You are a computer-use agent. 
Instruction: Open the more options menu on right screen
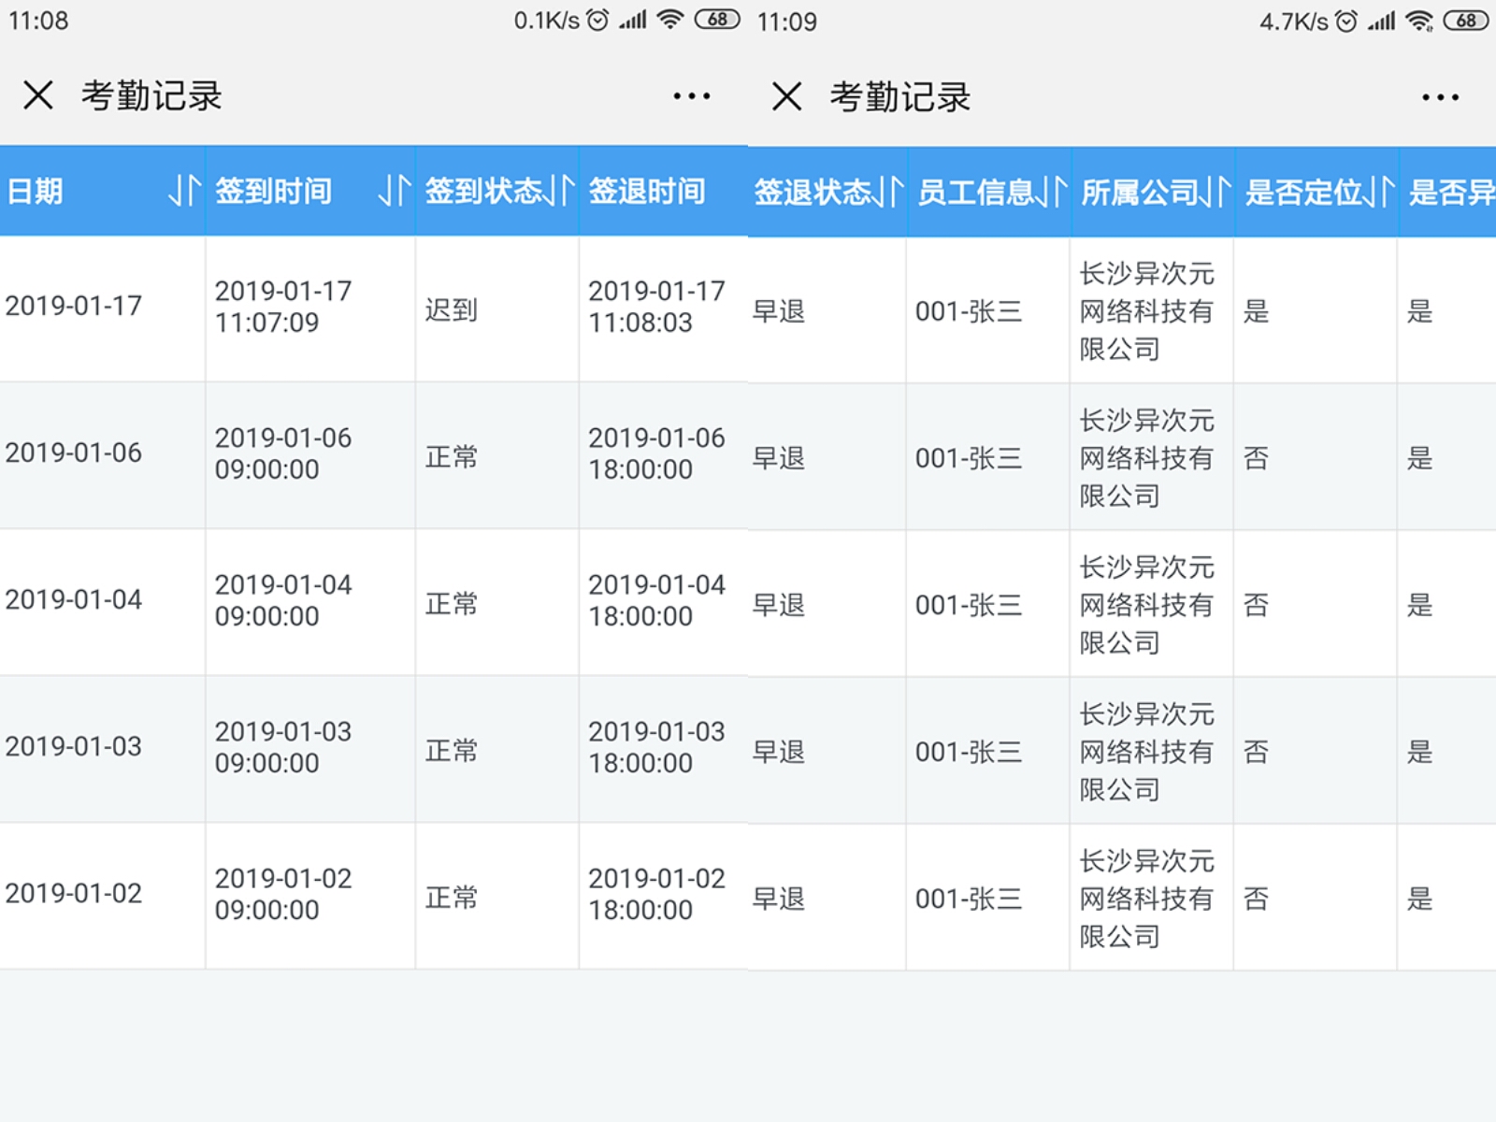[1440, 97]
